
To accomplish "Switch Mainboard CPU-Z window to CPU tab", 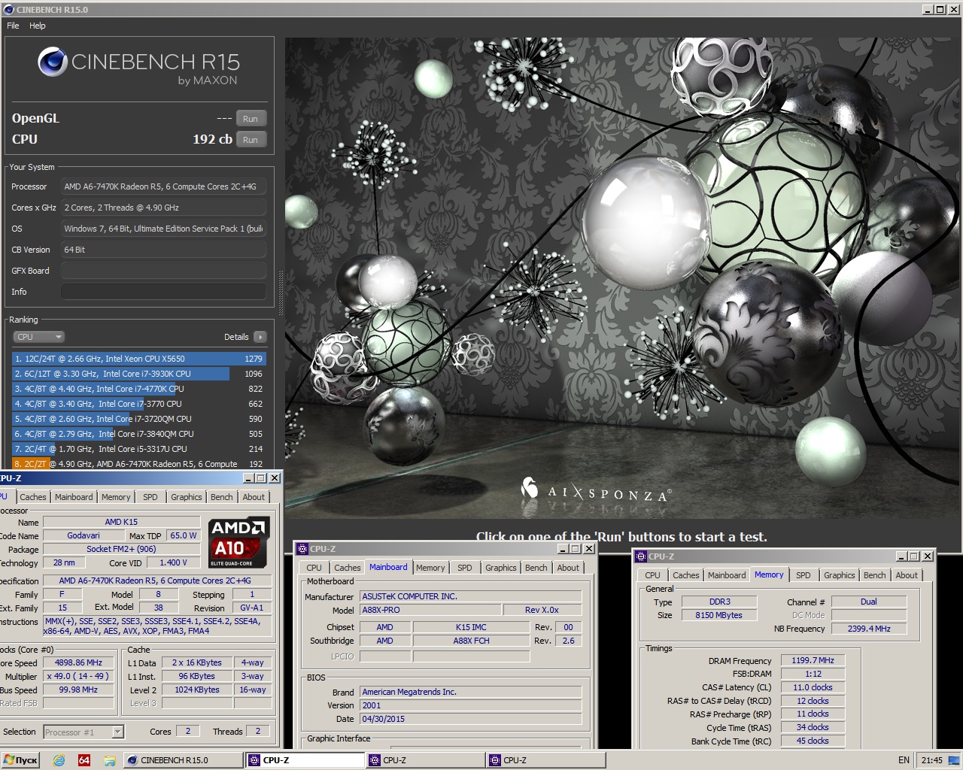I will pos(314,568).
